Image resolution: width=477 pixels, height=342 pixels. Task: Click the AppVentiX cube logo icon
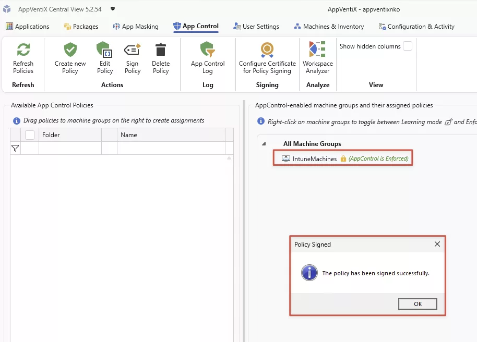[7, 9]
